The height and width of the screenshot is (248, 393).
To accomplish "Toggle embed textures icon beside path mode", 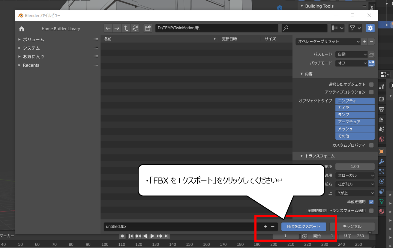I will (x=371, y=55).
